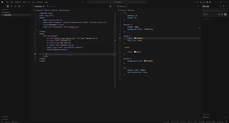Click the amazon.in URL in the anchor tag
Image resolution: width=229 pixels, height=123 pixels.
click(x=65, y=38)
